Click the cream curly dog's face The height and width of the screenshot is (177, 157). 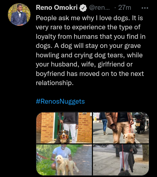coord(59,159)
